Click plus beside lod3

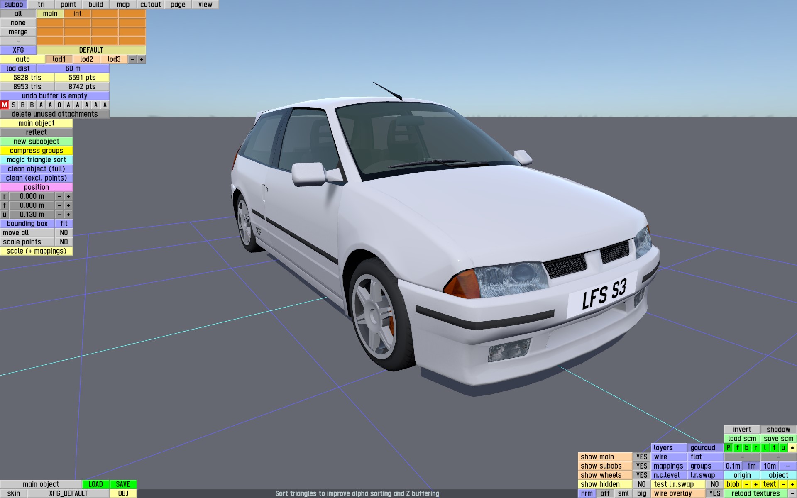(x=142, y=59)
